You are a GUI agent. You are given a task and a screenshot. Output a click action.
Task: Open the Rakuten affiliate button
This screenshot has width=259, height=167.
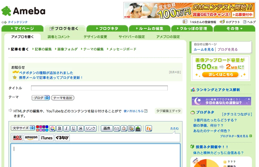18,138
